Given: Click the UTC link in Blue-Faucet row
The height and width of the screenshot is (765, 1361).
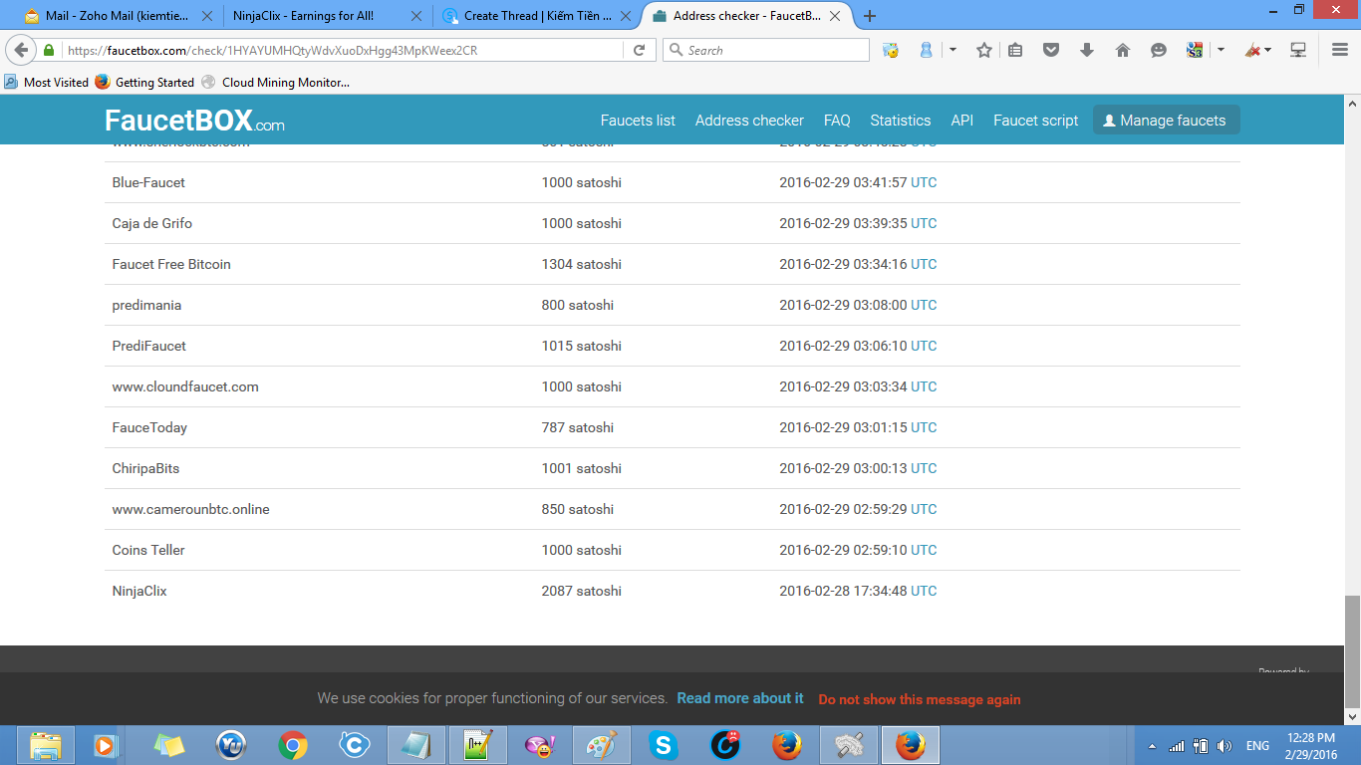Looking at the screenshot, I should [924, 182].
